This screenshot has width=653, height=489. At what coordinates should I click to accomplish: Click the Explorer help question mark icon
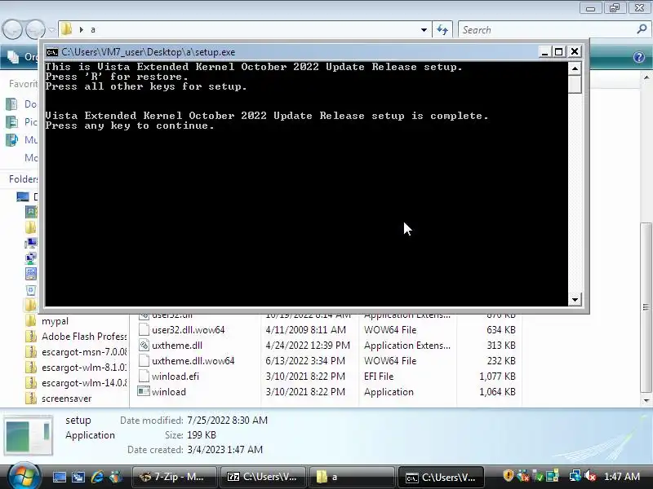[x=639, y=57]
